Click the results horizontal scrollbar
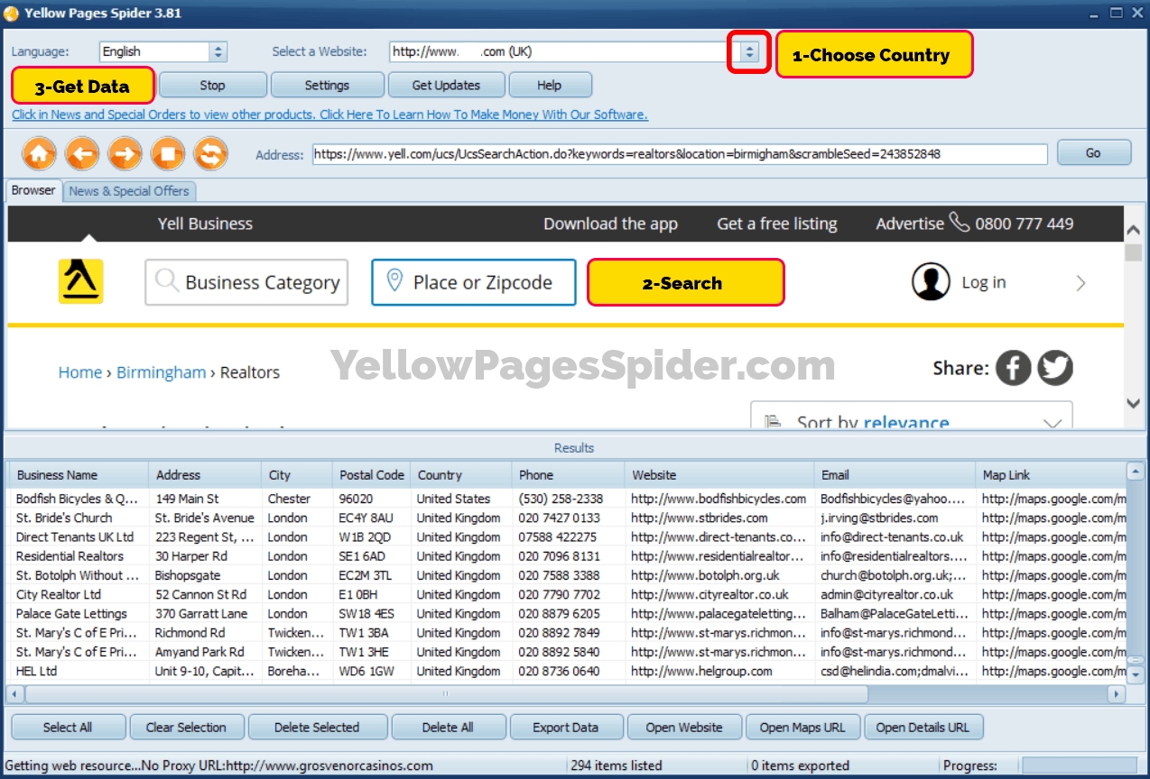The height and width of the screenshot is (779, 1150). (446, 694)
